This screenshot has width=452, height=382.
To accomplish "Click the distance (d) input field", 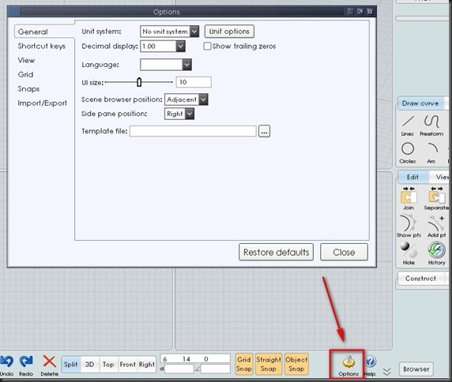I will click(x=179, y=369).
